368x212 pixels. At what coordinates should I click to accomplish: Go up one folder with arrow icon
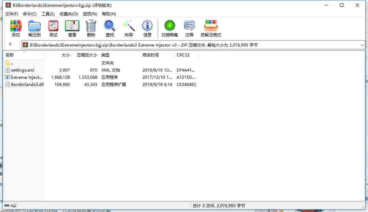coord(10,45)
